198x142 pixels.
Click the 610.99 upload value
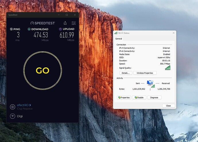[x=67, y=35]
